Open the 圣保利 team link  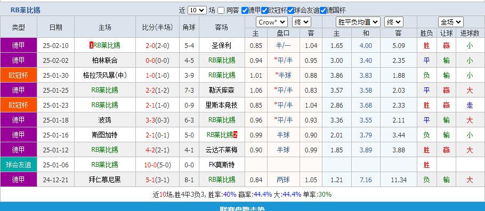tap(222, 45)
